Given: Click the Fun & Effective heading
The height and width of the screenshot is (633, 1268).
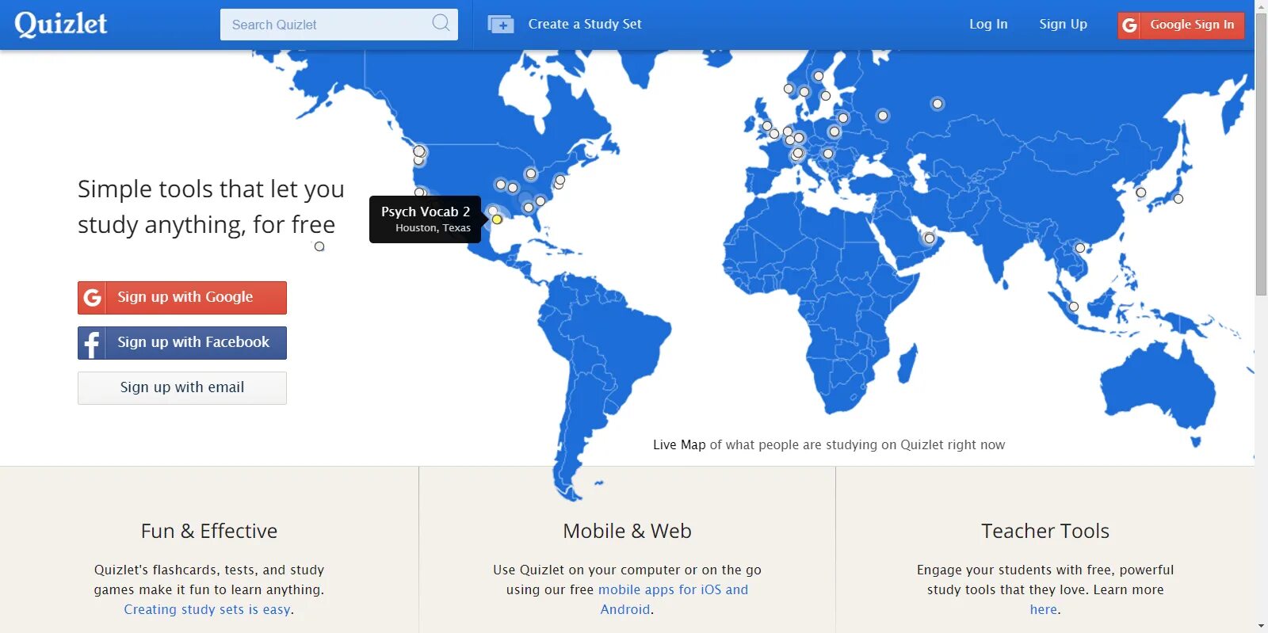Looking at the screenshot, I should (x=209, y=531).
